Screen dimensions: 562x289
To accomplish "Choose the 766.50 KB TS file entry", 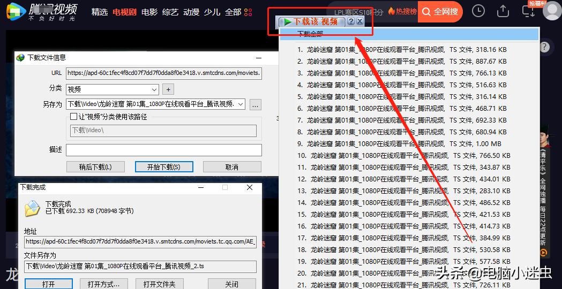I will (x=403, y=155).
